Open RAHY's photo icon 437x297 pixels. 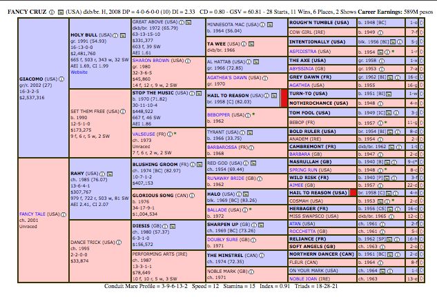(x=110, y=174)
